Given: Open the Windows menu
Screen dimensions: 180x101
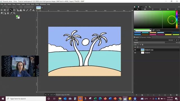Looking at the screenshot, I should (43, 4).
